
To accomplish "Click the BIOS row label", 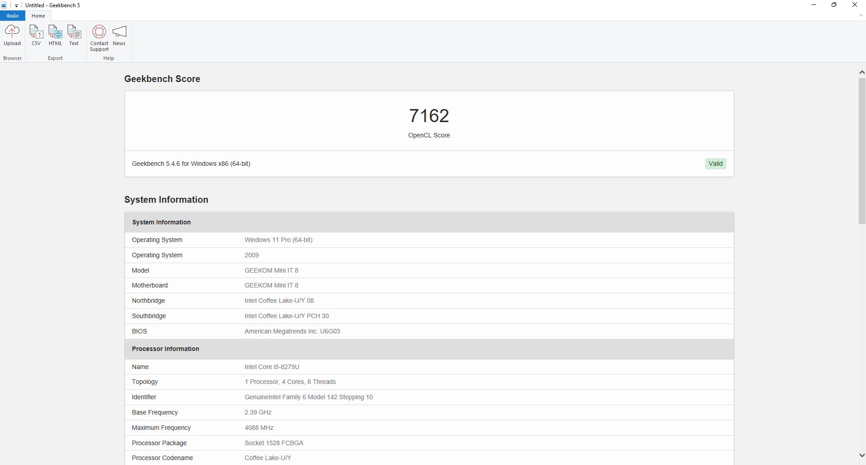I will click(139, 331).
